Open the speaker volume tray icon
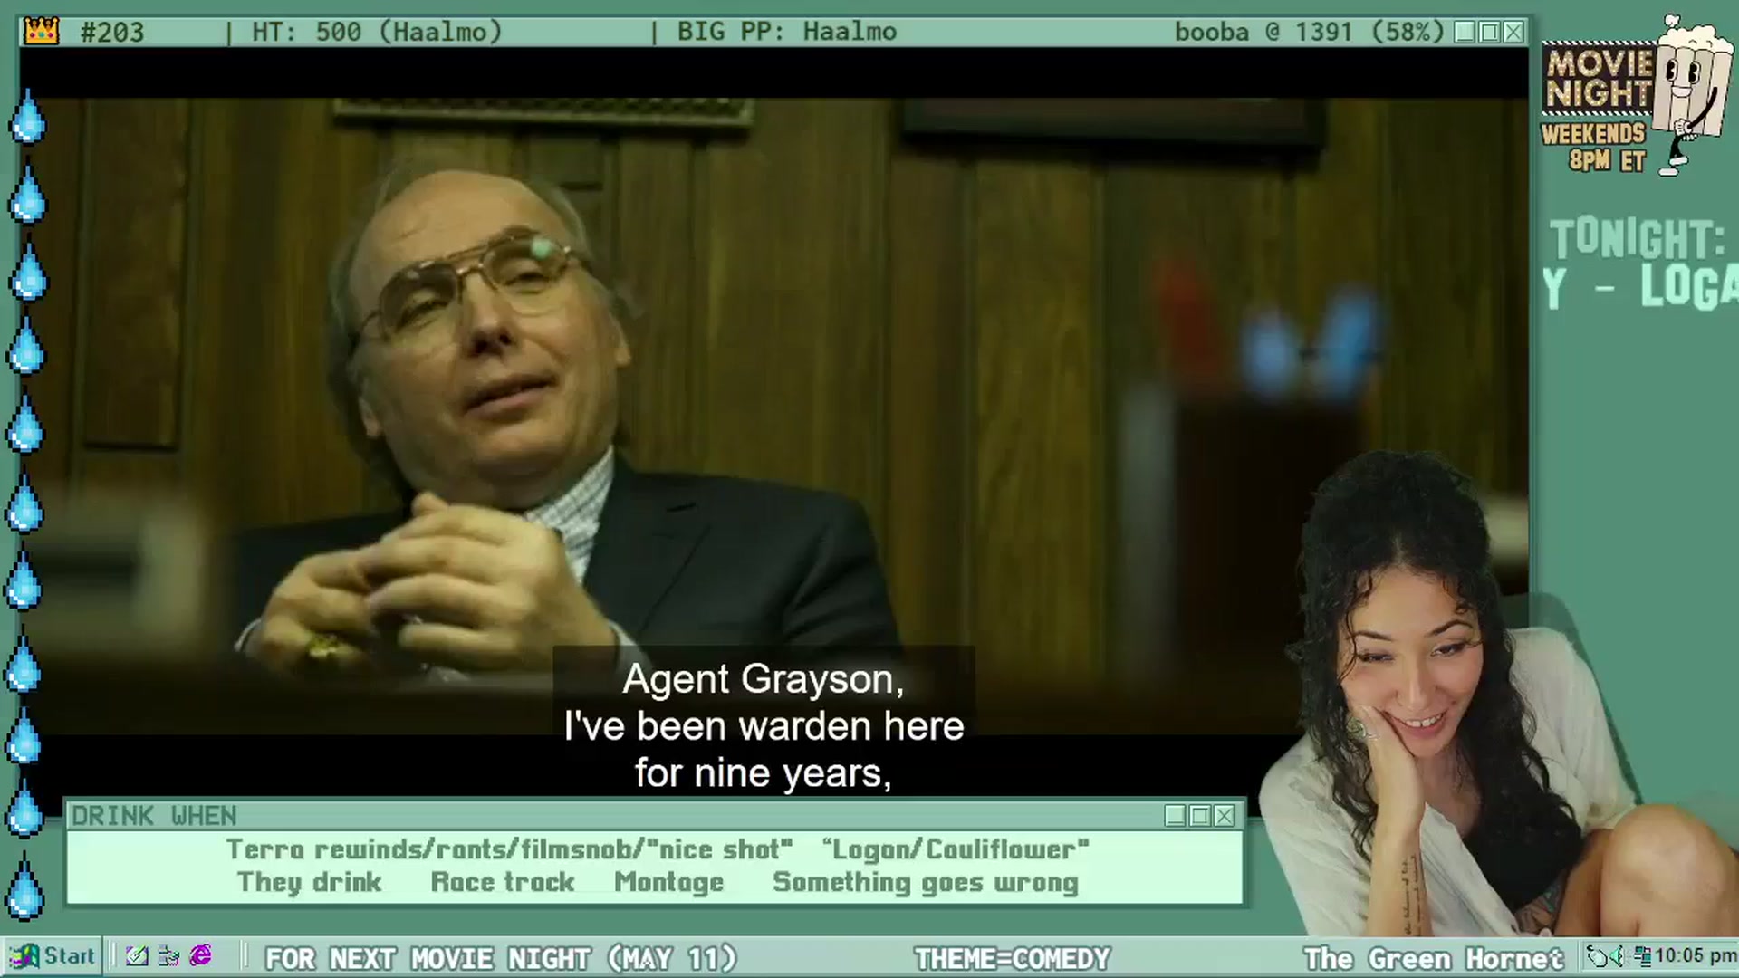Viewport: 1739px width, 978px height. pos(1617,956)
